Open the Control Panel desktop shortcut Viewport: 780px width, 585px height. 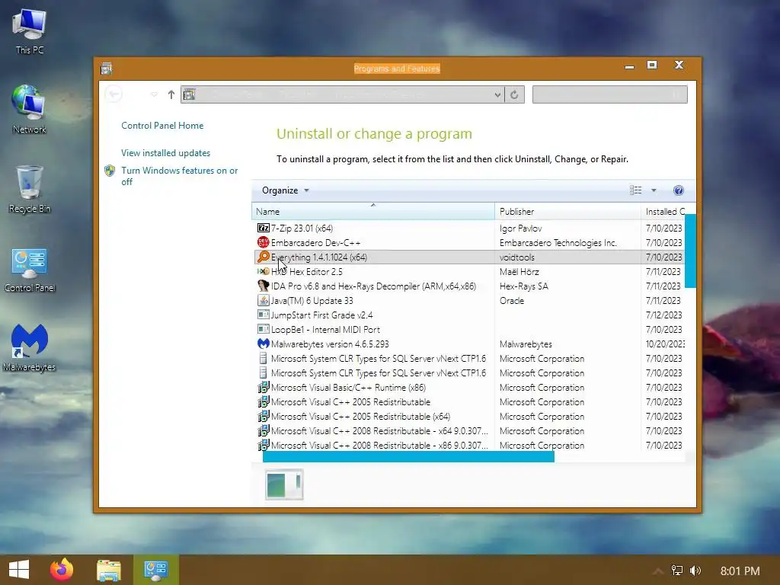click(30, 270)
